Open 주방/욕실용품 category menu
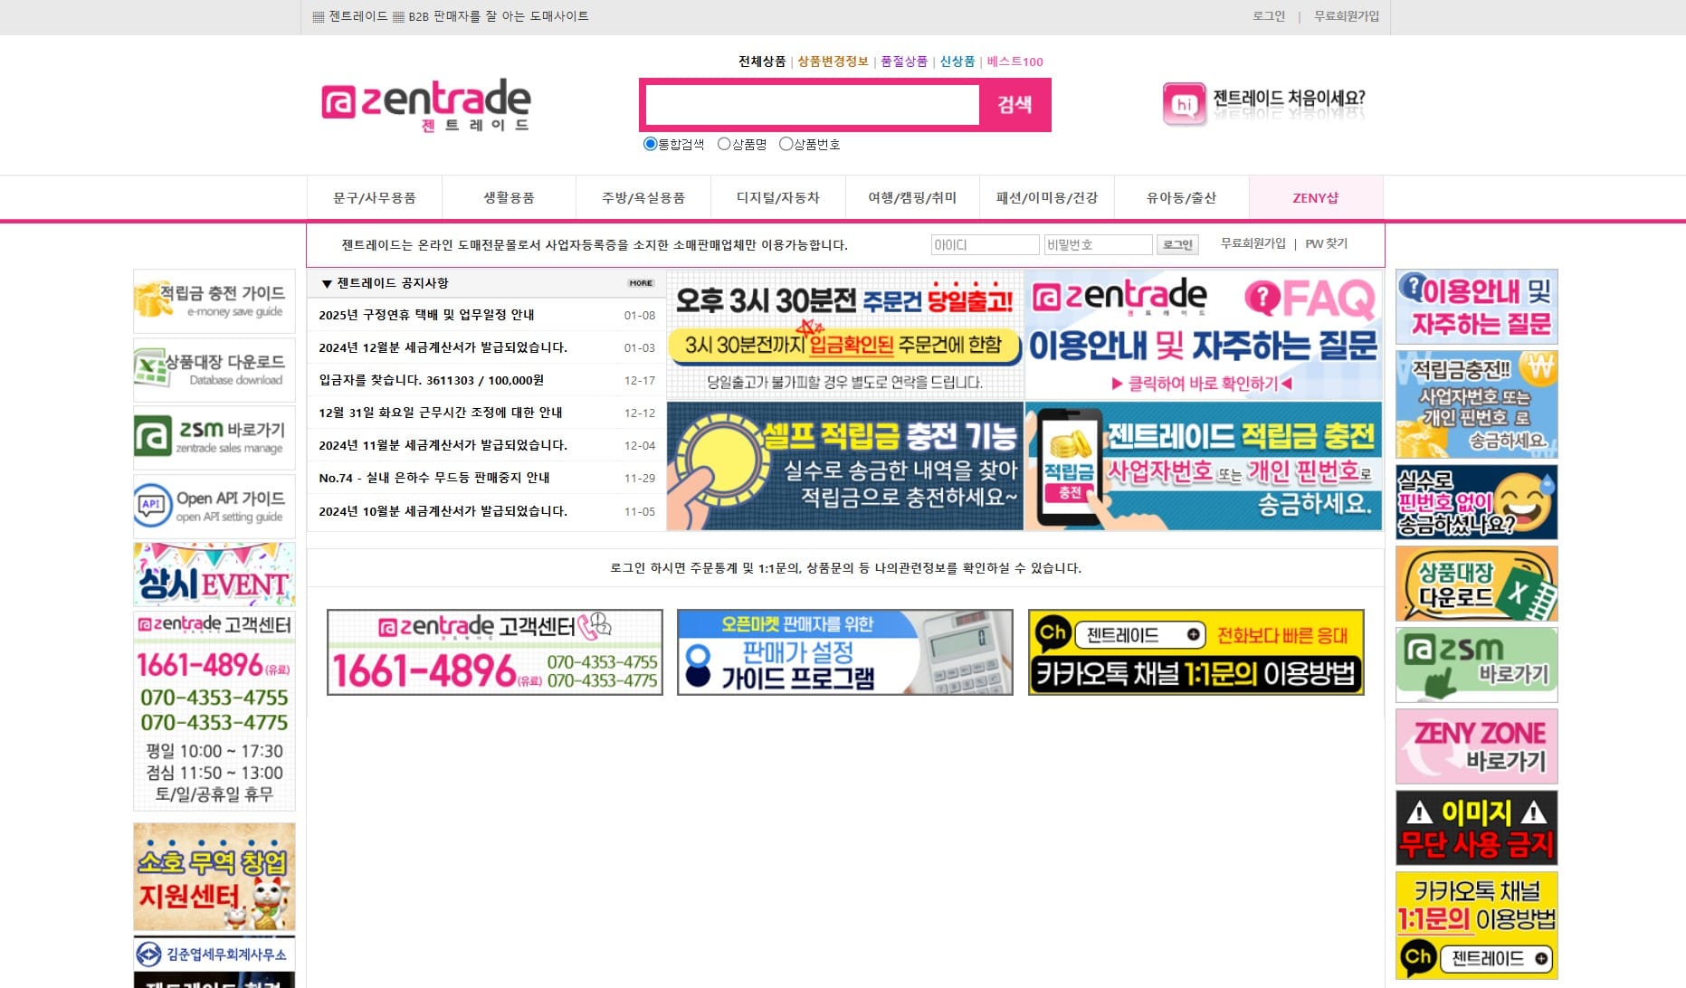This screenshot has height=988, width=1686. click(x=643, y=198)
